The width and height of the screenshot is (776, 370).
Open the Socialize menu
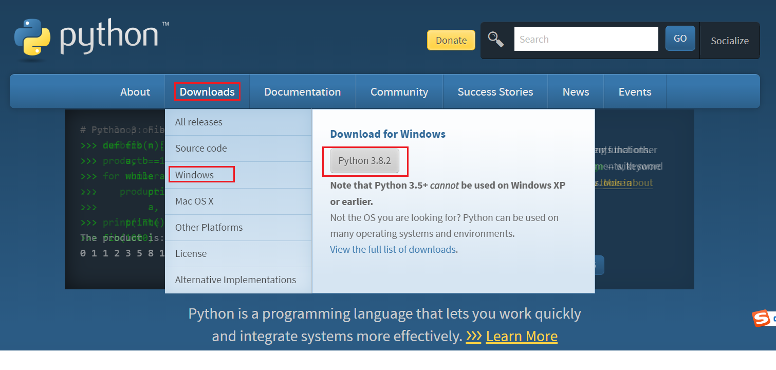coord(730,41)
